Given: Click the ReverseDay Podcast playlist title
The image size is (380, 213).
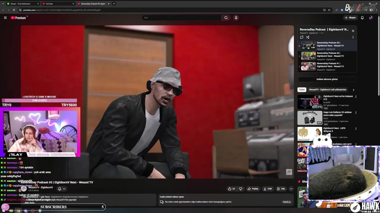Looking at the screenshot, I should pos(324,30).
